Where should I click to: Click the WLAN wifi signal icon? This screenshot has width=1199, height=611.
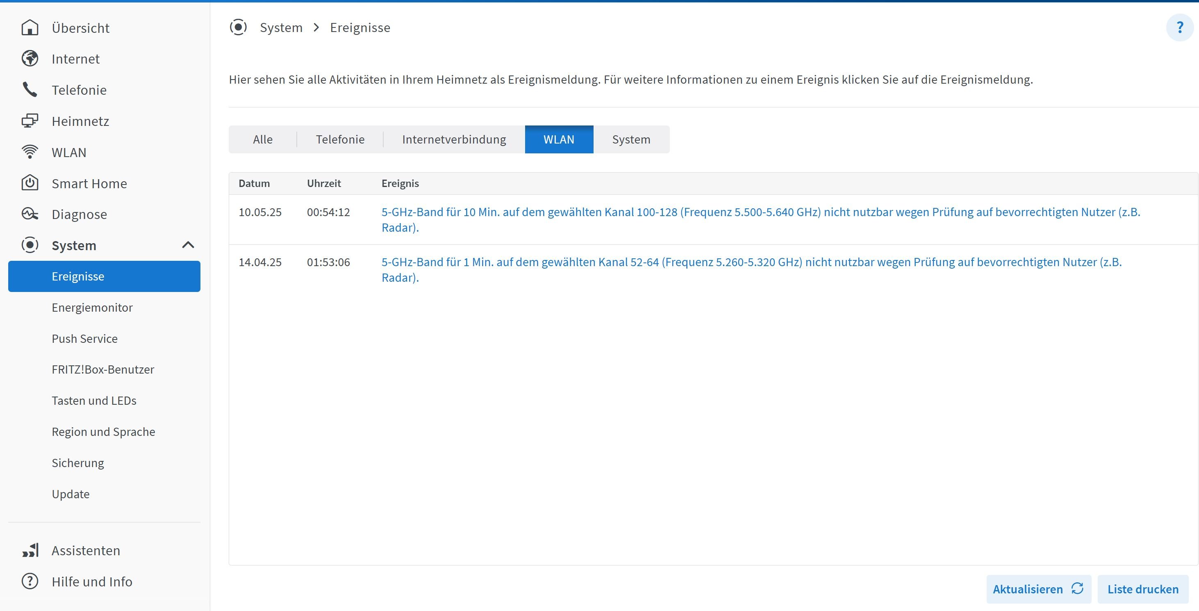[x=30, y=152]
